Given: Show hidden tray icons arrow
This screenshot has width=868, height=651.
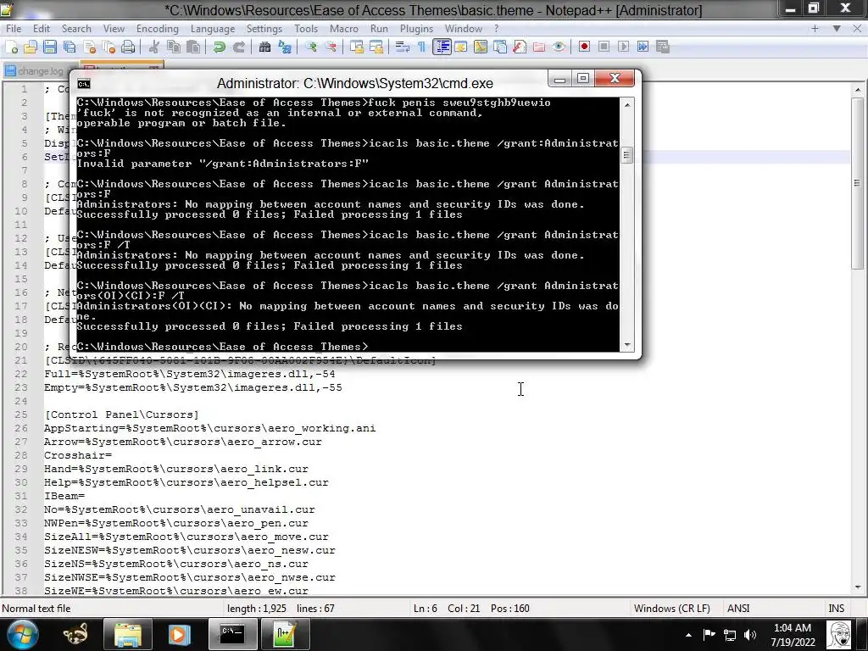Looking at the screenshot, I should point(688,635).
